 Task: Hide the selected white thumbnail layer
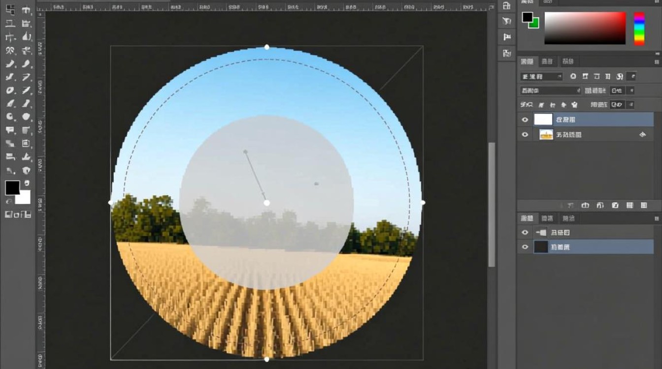point(525,120)
